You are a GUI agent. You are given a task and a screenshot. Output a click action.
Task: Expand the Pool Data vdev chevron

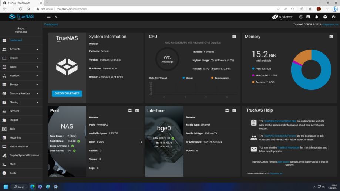pos(141,142)
